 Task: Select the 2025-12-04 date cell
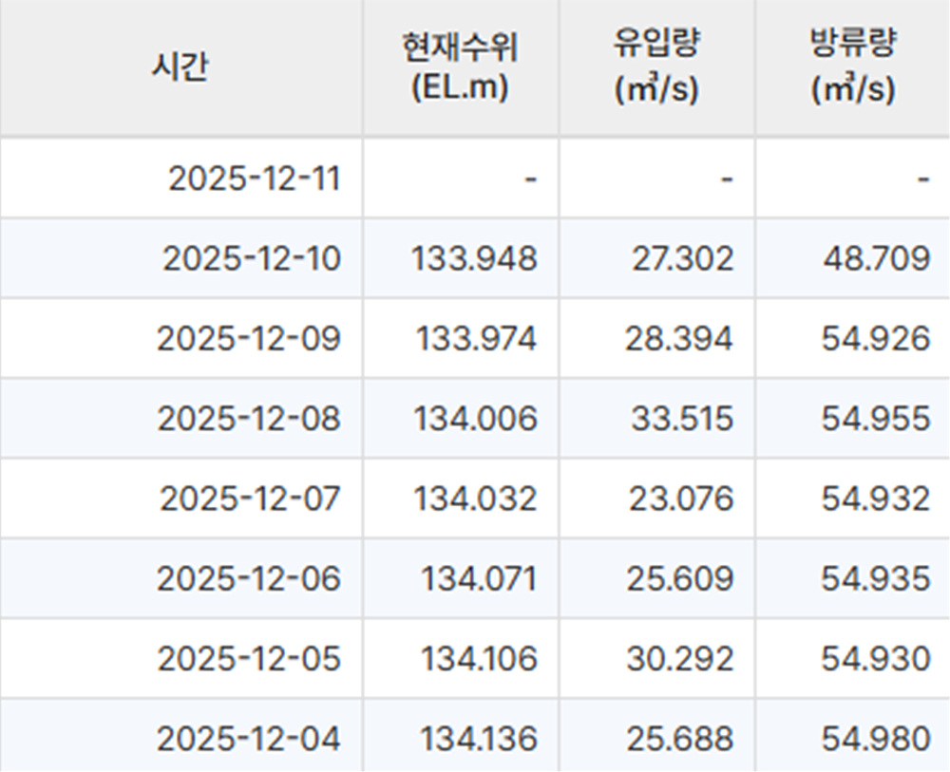click(x=249, y=739)
